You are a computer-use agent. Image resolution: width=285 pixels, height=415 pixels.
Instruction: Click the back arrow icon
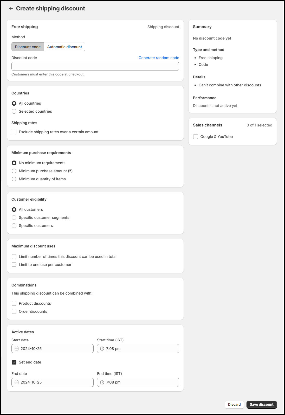[11, 9]
